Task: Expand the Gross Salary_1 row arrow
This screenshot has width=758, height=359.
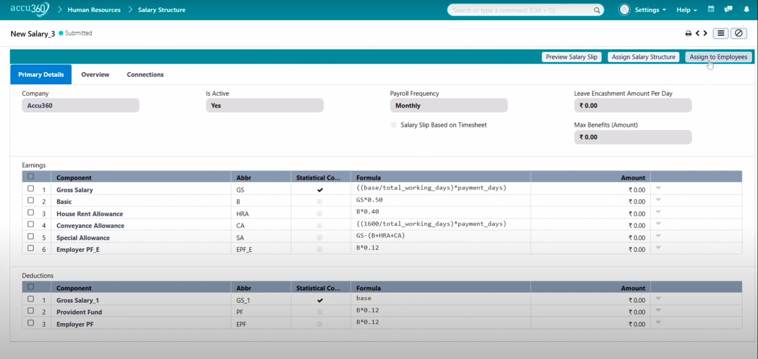Action: (x=658, y=299)
